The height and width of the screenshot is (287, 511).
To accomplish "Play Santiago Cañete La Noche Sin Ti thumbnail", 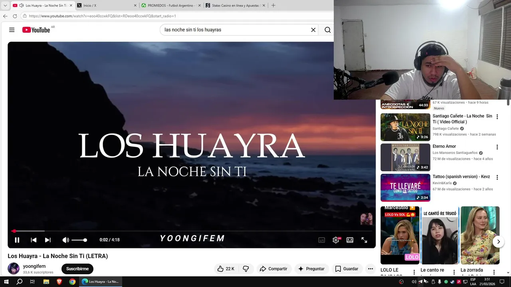I will point(405,127).
